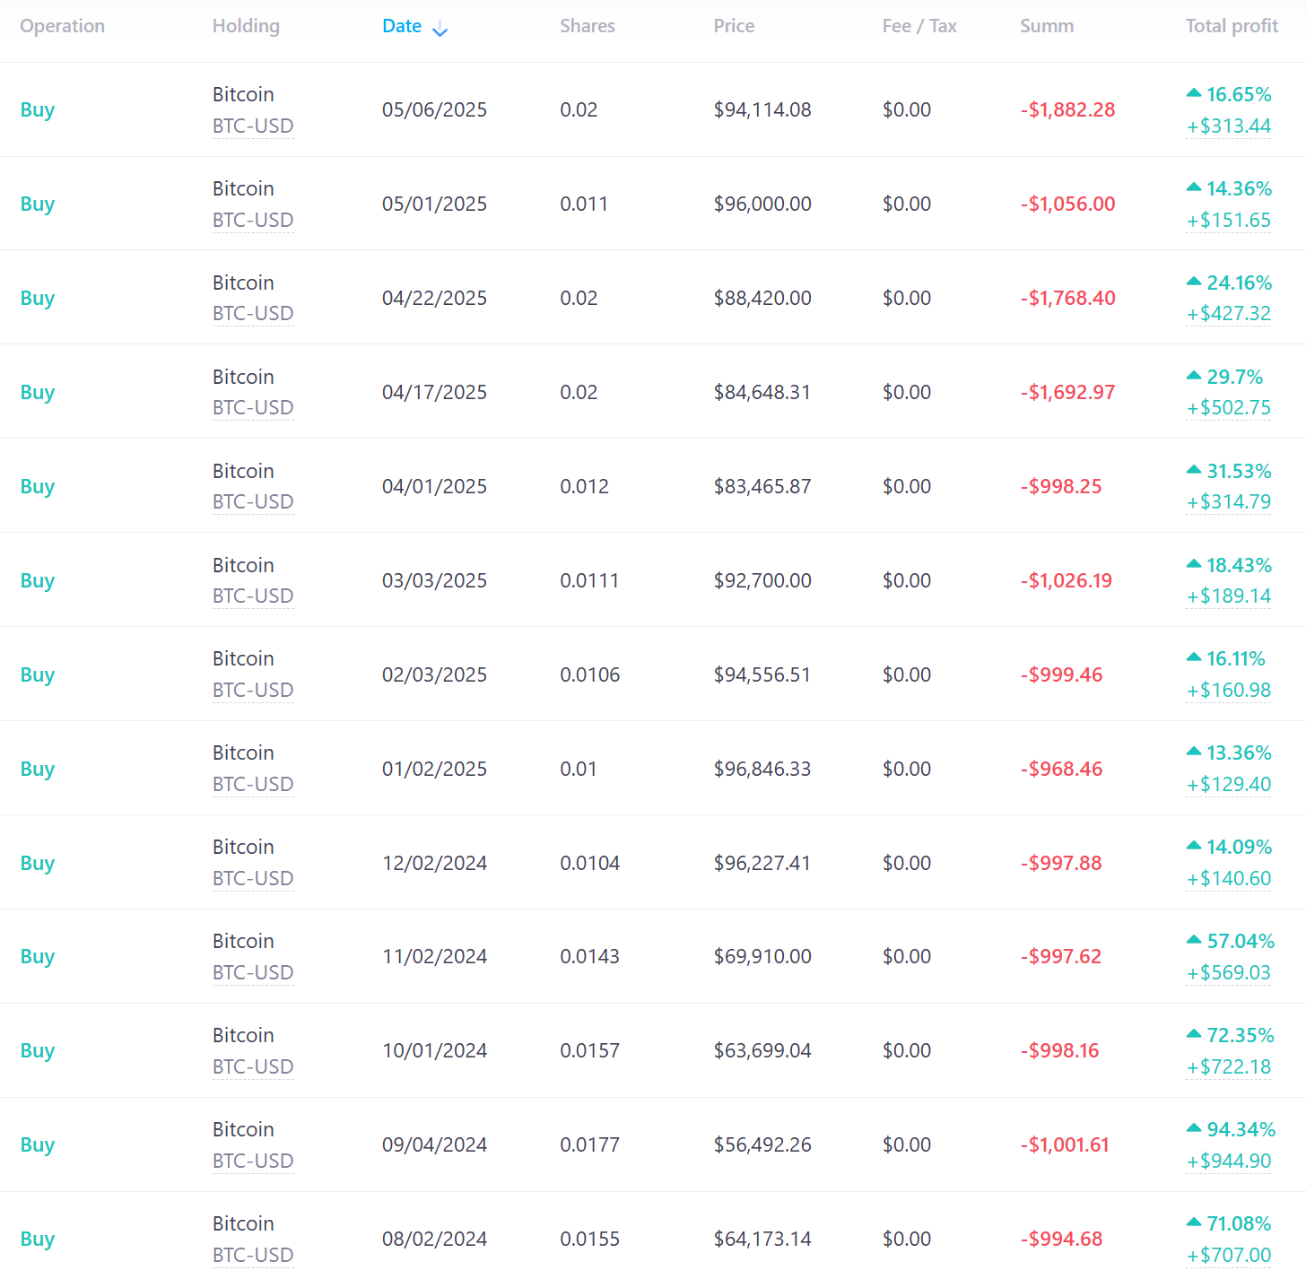Click the +$944.90 profit value
The height and width of the screenshot is (1279, 1306).
pyautogui.click(x=1229, y=1161)
